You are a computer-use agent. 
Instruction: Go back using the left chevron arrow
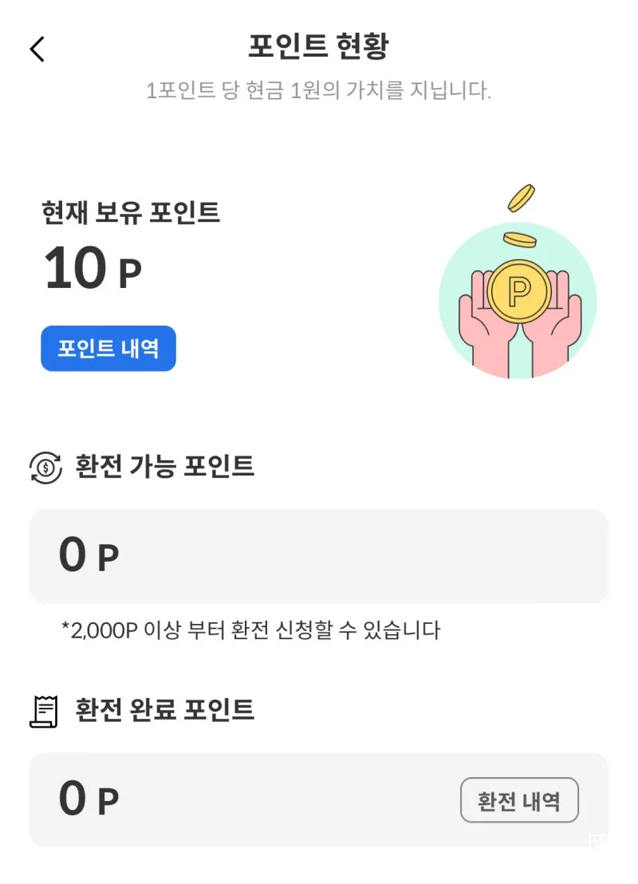(37, 49)
